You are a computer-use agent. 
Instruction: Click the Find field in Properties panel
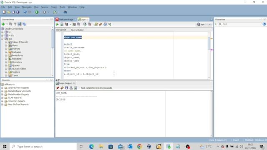(240, 24)
